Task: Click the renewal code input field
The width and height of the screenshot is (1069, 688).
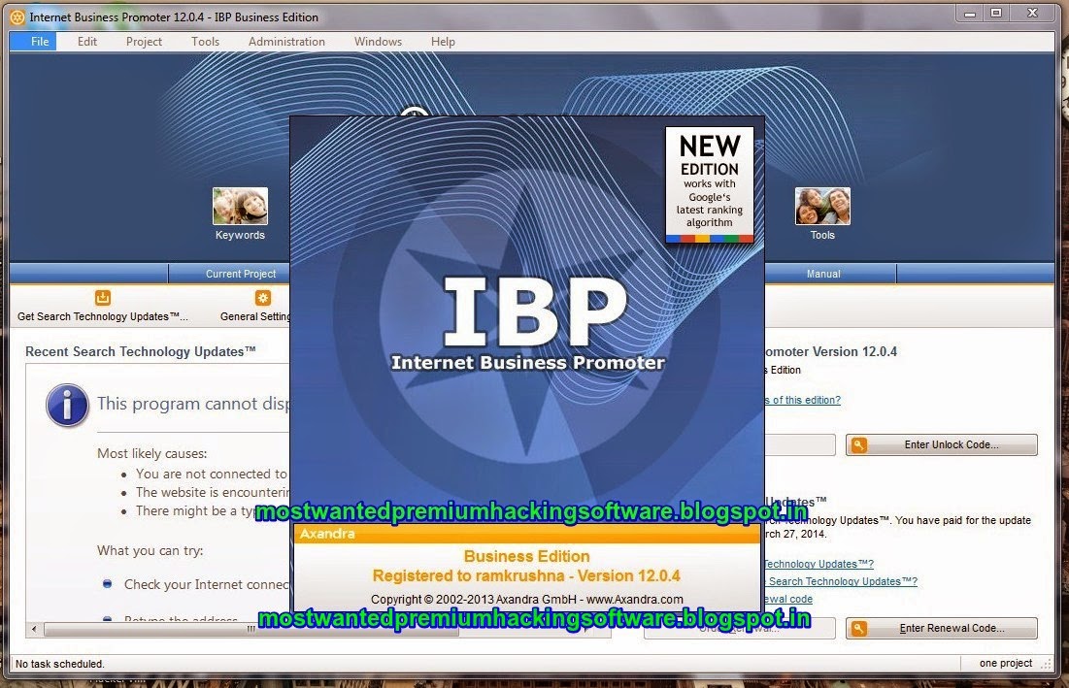Action: point(740,628)
